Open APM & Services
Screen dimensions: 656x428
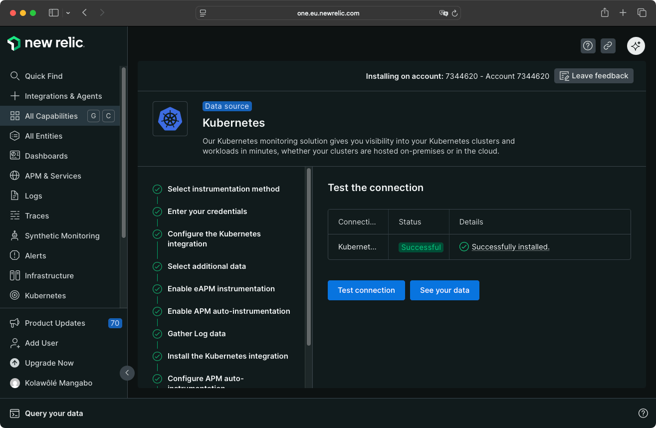tap(52, 176)
